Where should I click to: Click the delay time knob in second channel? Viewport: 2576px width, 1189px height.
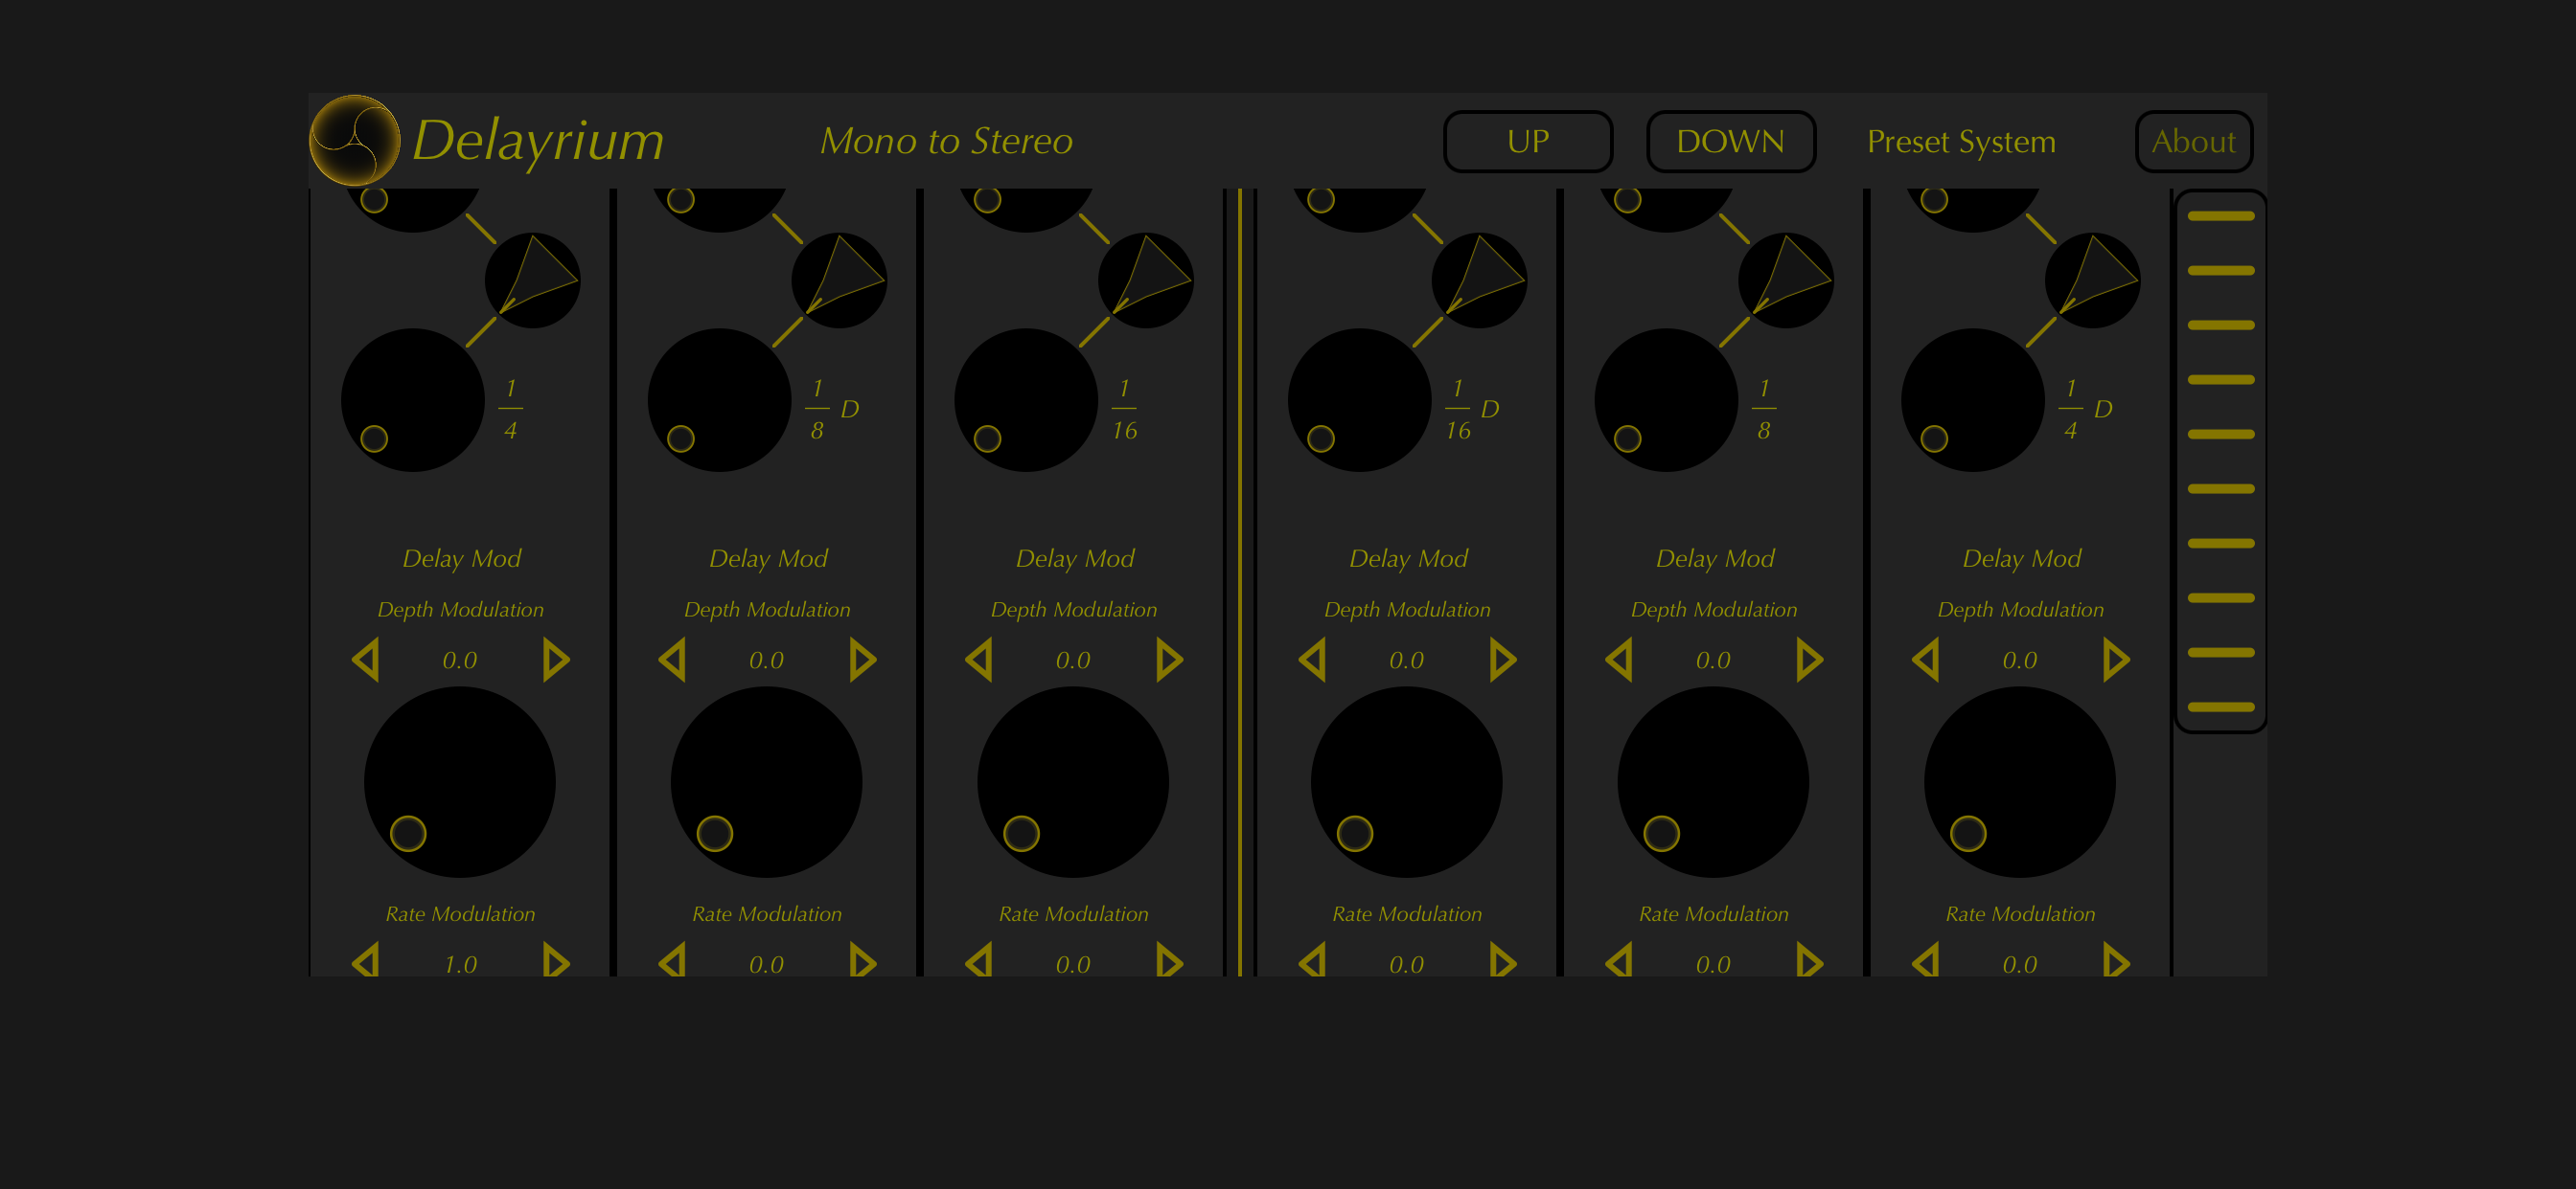(x=719, y=401)
